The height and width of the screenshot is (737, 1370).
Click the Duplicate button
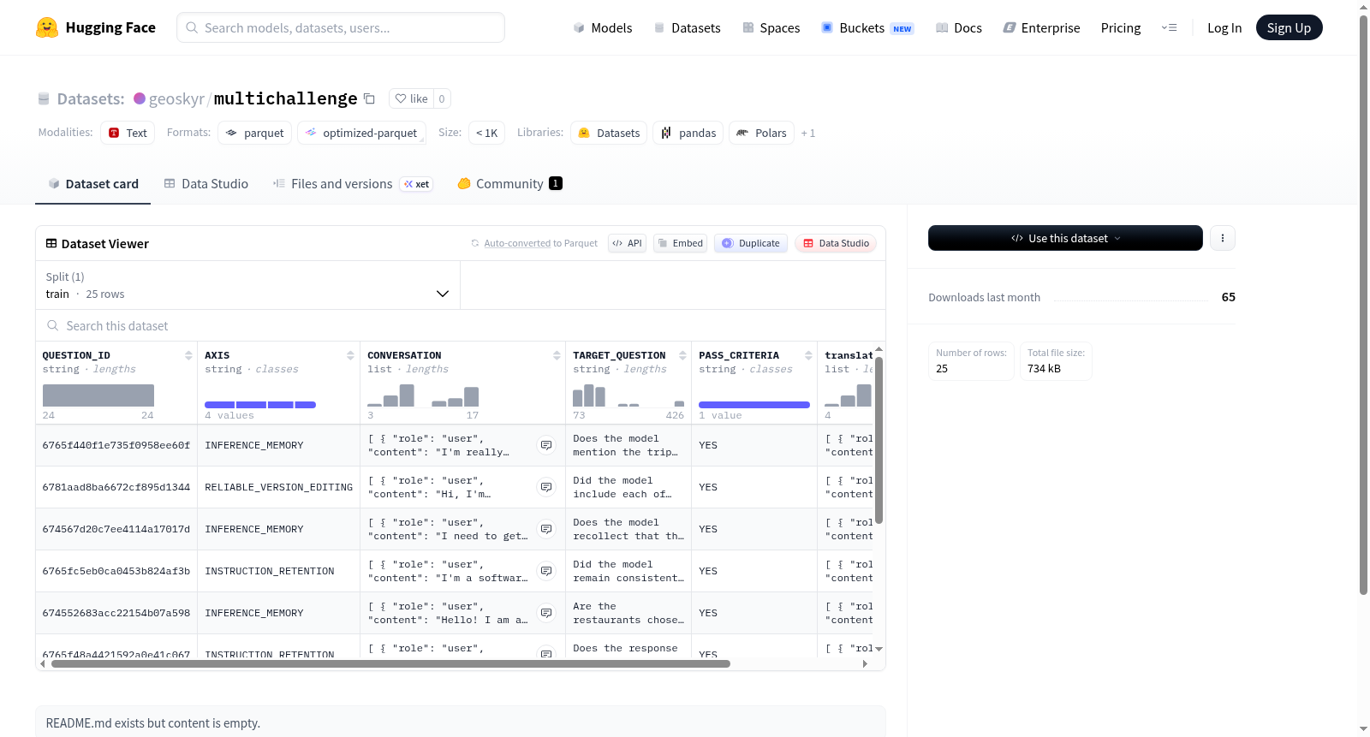pos(751,243)
